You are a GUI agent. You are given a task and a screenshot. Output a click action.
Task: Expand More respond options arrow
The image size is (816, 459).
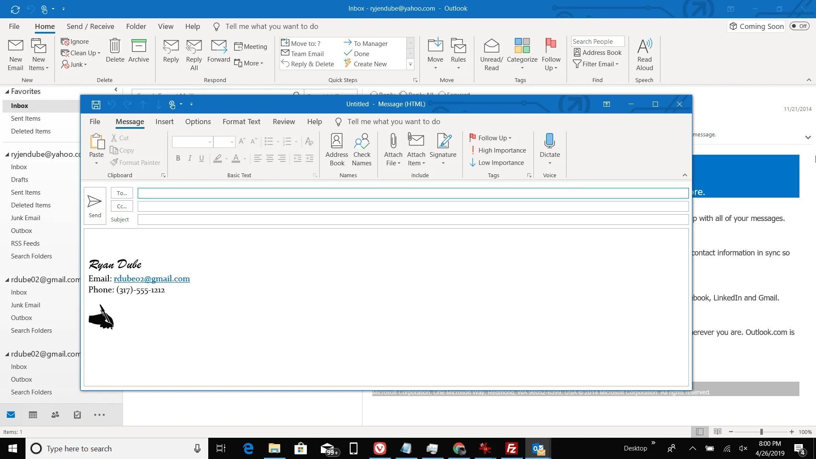pyautogui.click(x=261, y=63)
